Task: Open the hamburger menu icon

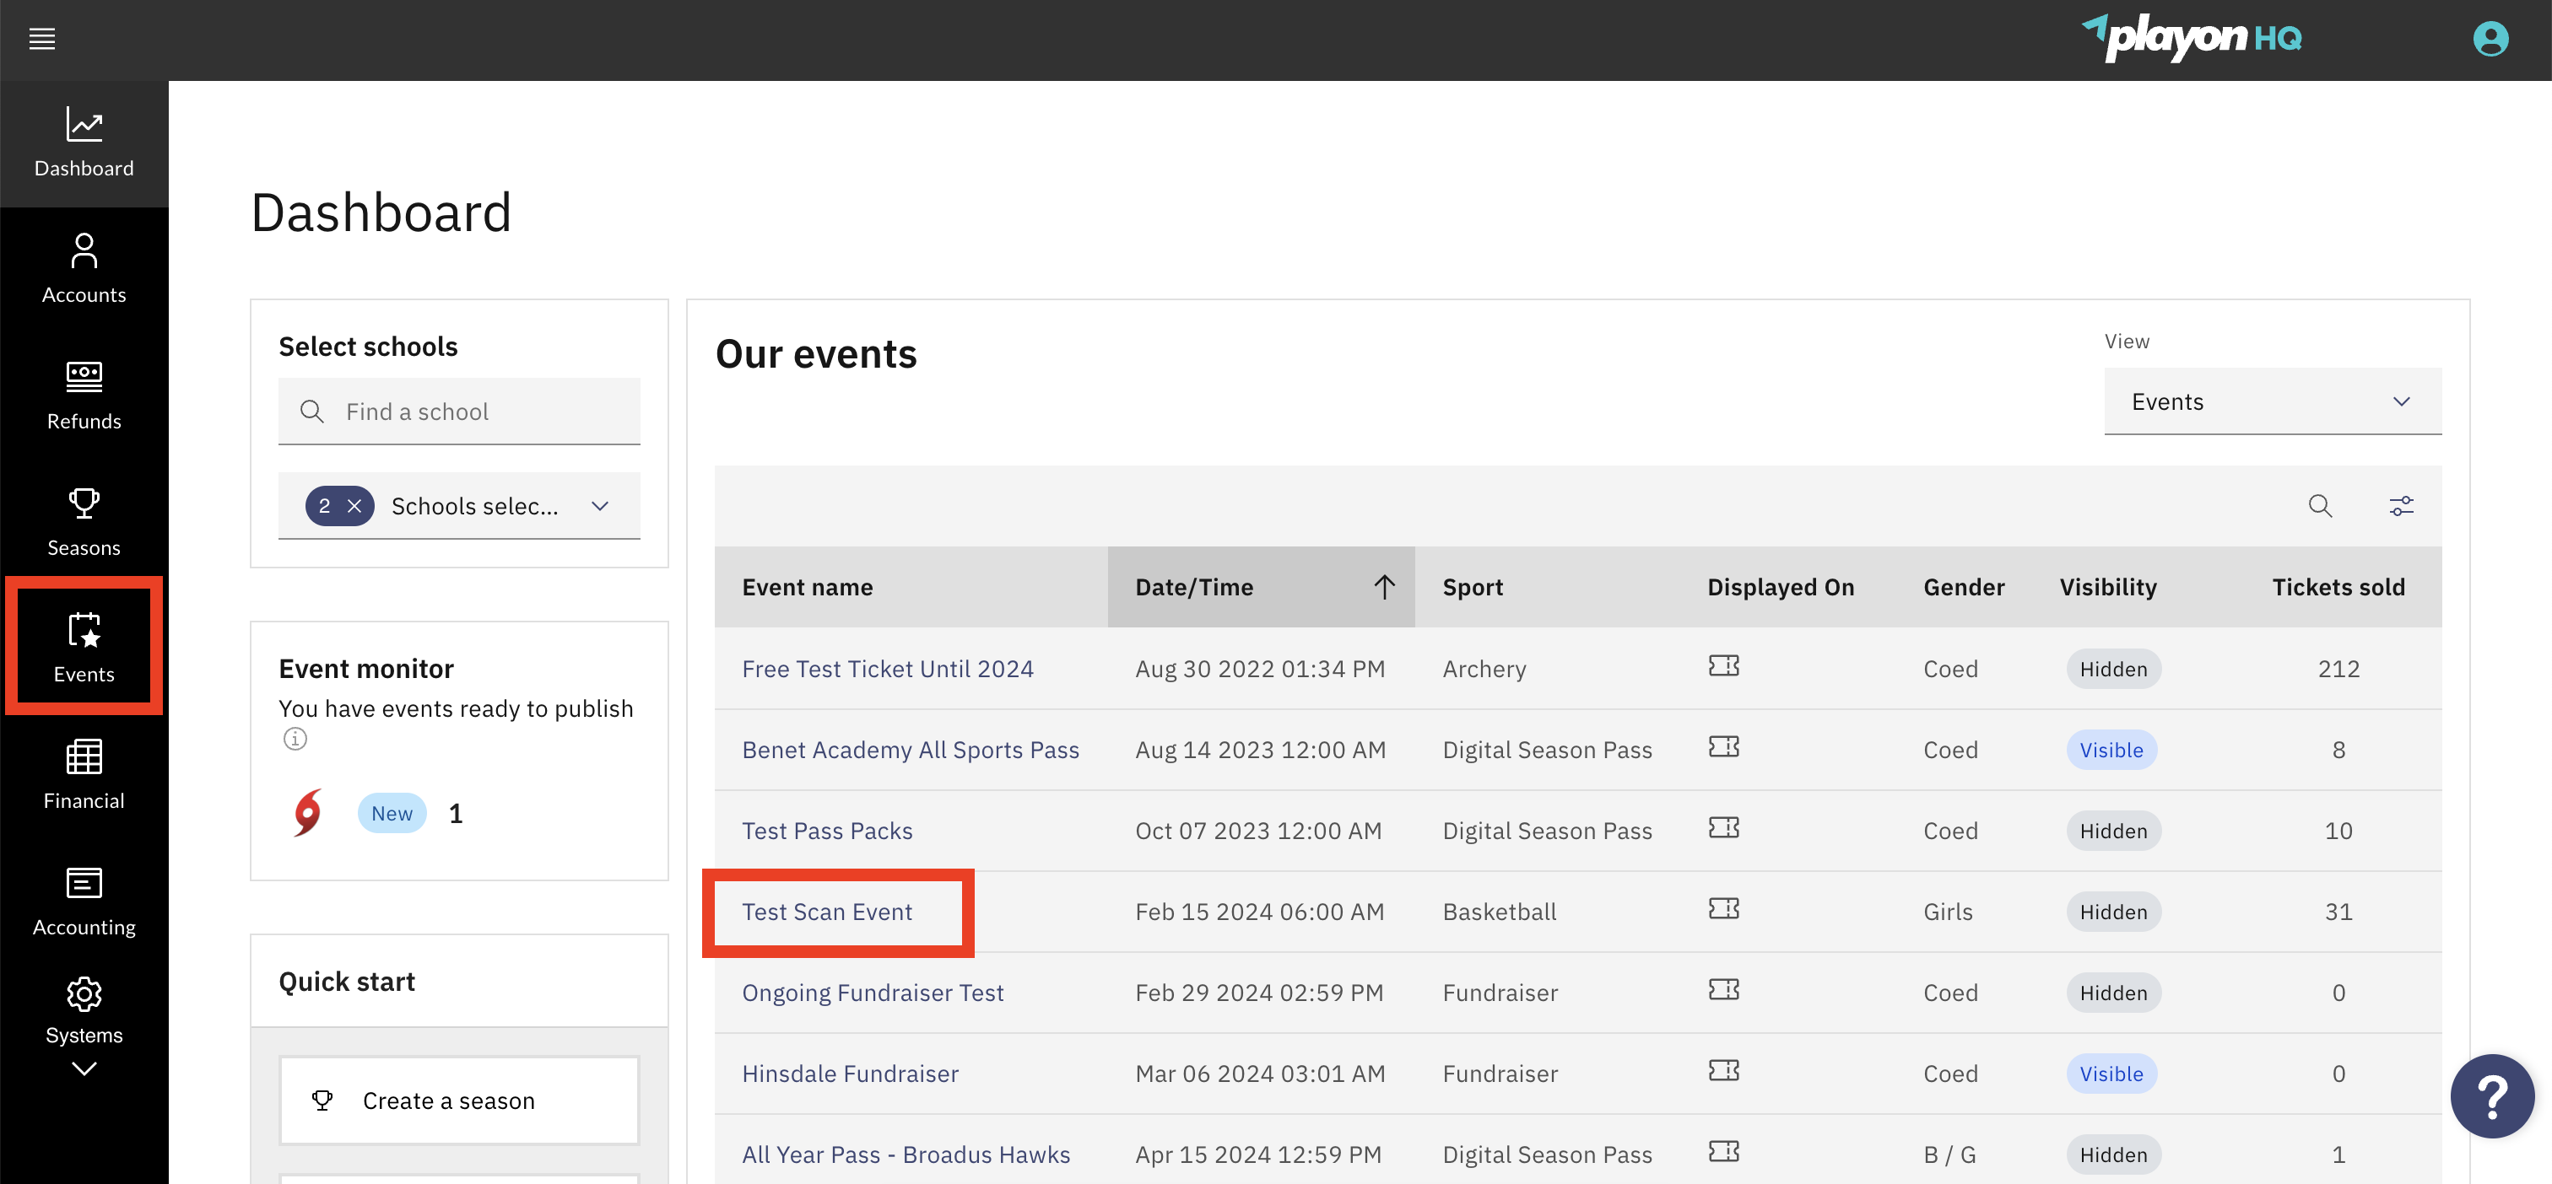Action: tap(41, 40)
